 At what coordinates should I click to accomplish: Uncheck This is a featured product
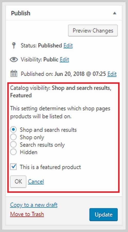[x=13, y=167]
